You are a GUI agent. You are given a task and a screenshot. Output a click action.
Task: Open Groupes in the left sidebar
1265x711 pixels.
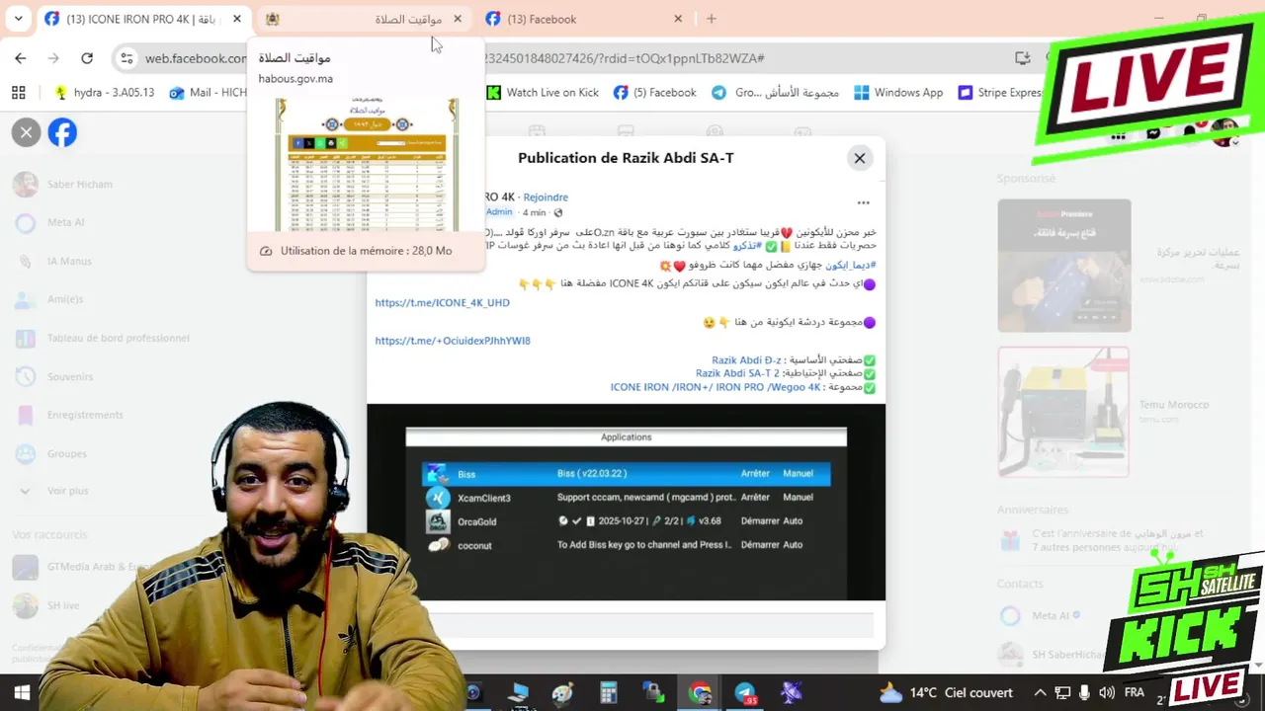pyautogui.click(x=51, y=453)
